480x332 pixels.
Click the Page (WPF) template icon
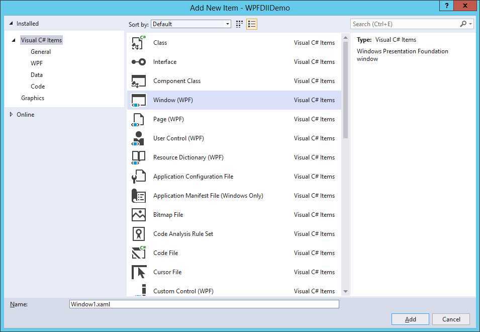138,119
